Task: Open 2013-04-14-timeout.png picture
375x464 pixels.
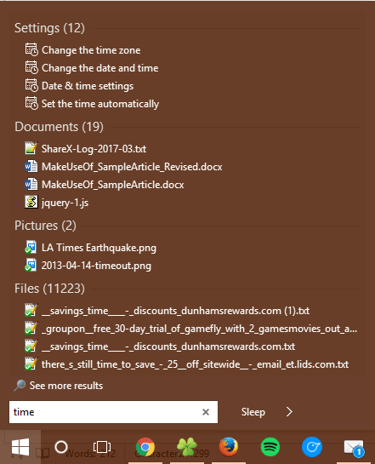Action: [x=96, y=266]
